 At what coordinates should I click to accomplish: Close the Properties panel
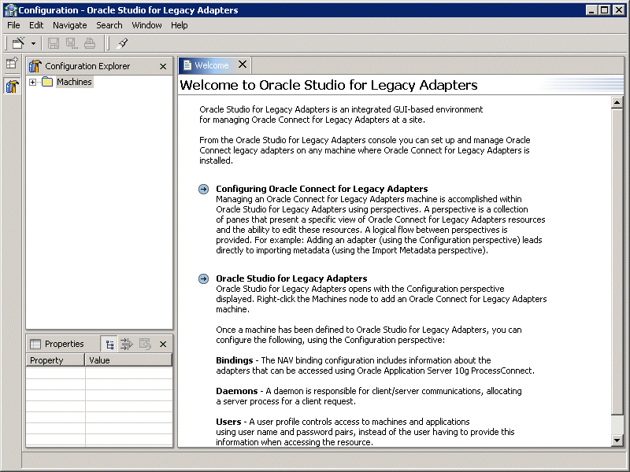click(163, 344)
